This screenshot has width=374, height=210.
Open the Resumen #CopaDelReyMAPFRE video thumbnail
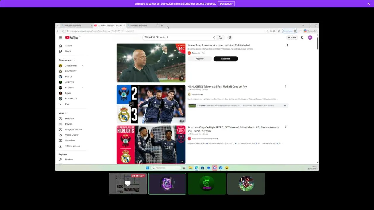click(x=151, y=145)
